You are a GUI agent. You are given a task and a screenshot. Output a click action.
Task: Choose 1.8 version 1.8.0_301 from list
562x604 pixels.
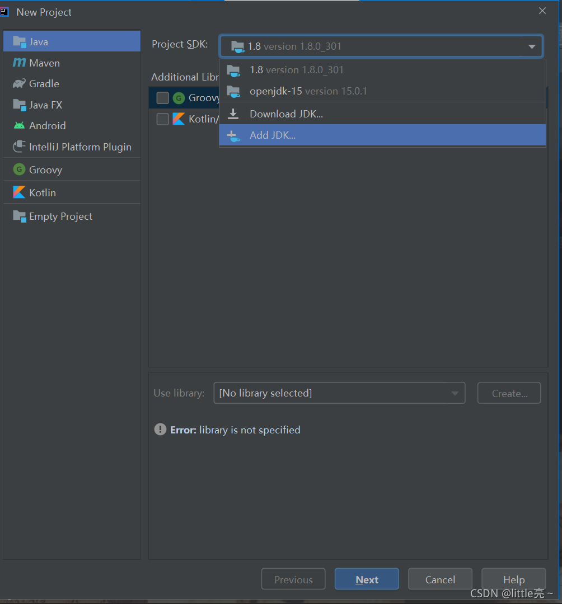382,70
